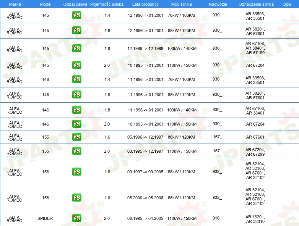The height and width of the screenshot is (226, 299).
Task: Select ALFA ROMEO brand cell in SPIDER row
Action: 14,219
